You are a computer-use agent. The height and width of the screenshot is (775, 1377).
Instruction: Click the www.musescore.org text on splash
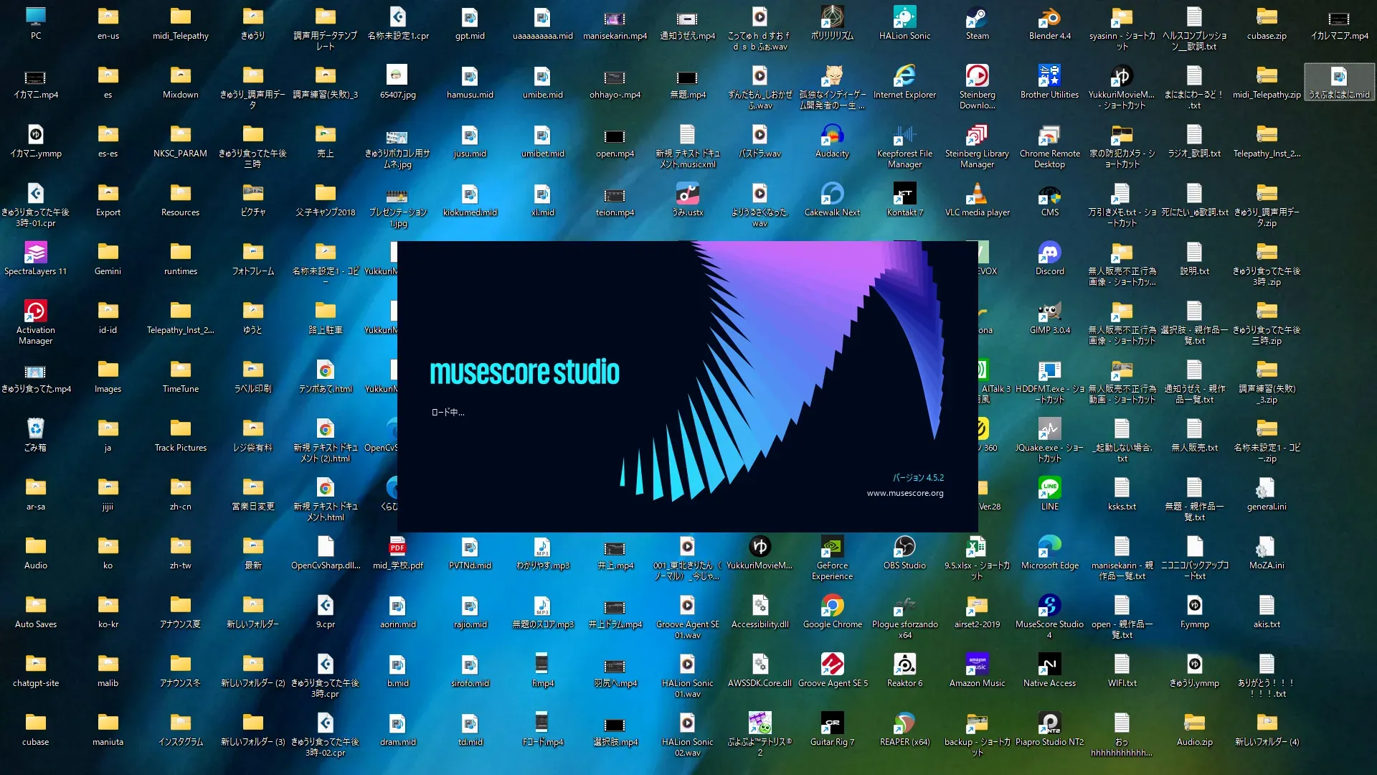coord(904,493)
